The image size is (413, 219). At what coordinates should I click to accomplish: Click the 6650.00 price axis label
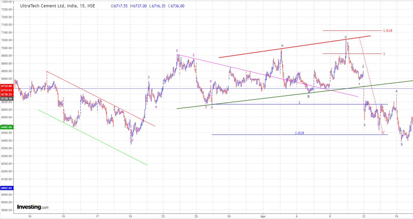click(x=7, y=102)
